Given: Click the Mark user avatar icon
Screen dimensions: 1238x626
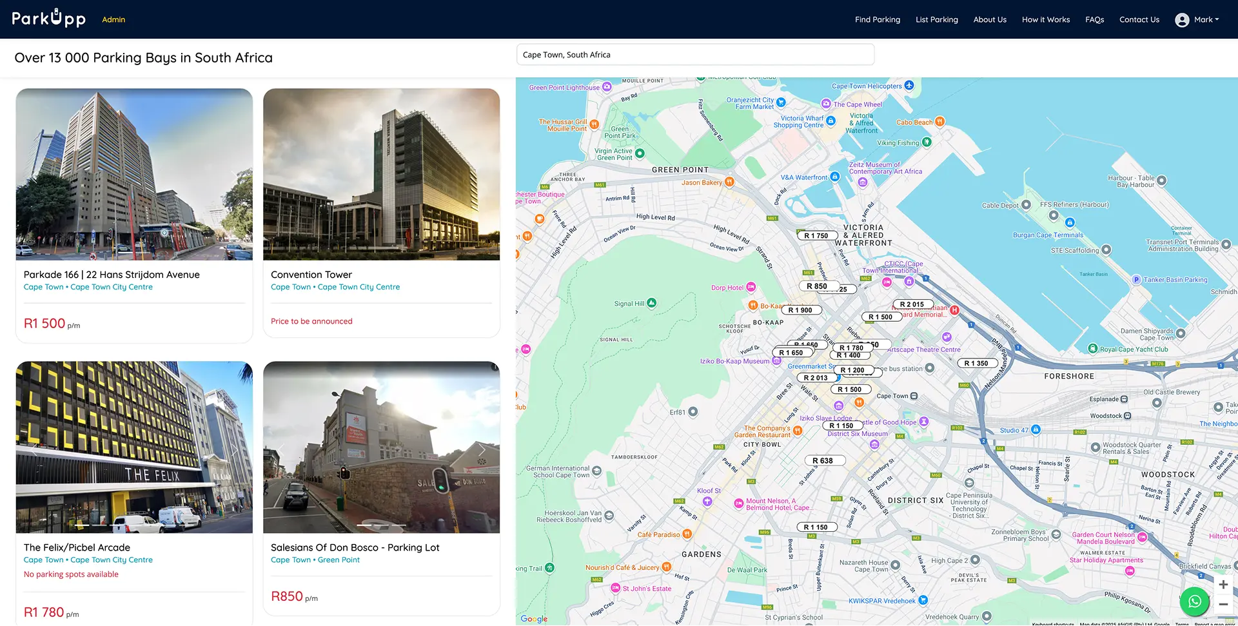Looking at the screenshot, I should tap(1181, 20).
